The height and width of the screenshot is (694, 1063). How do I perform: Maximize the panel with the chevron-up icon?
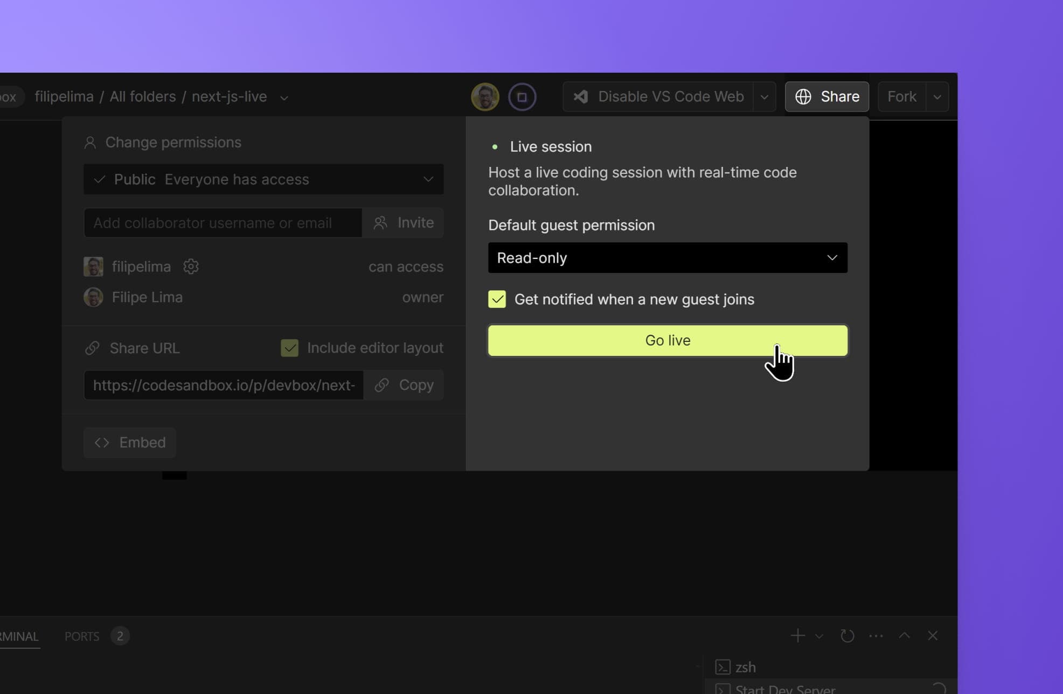click(905, 636)
